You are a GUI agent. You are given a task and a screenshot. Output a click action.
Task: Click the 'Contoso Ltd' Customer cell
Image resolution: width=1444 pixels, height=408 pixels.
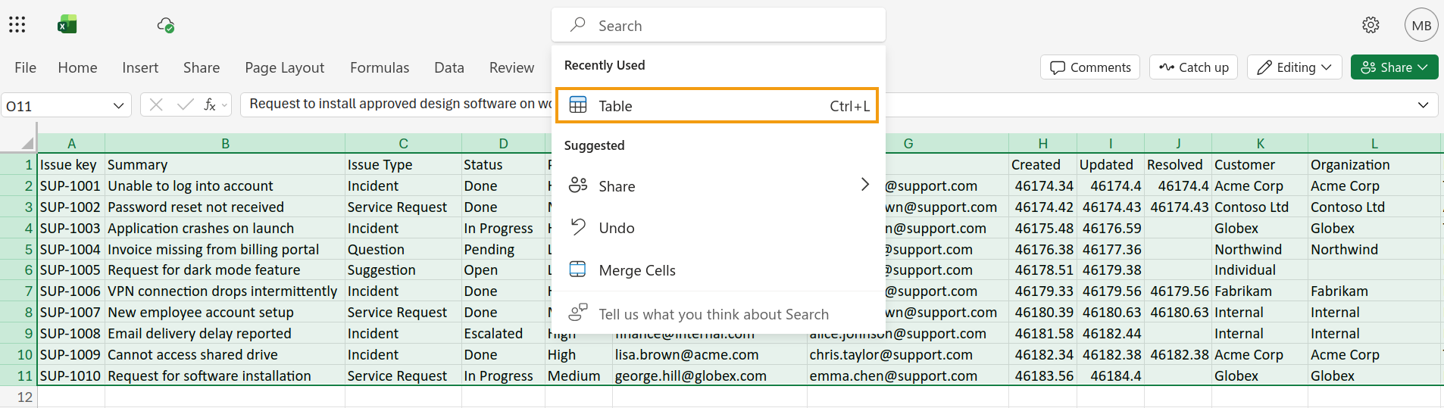1260,207
